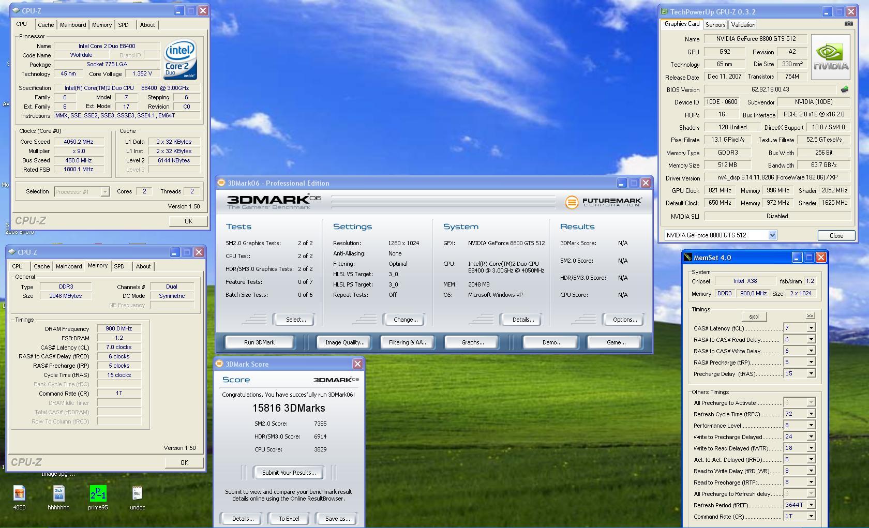Screen dimensions: 869x528
Task: Expand Refresh Cycle Time (tRFC) dropdown
Action: click(x=811, y=414)
